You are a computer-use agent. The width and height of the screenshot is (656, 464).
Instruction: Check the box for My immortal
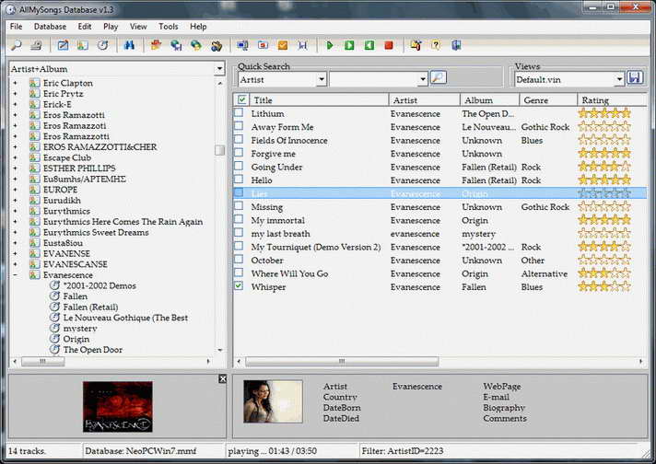[239, 219]
